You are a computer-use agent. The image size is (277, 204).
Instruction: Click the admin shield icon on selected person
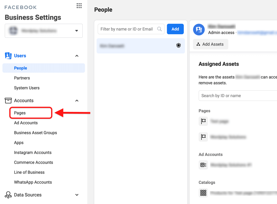click(179, 45)
